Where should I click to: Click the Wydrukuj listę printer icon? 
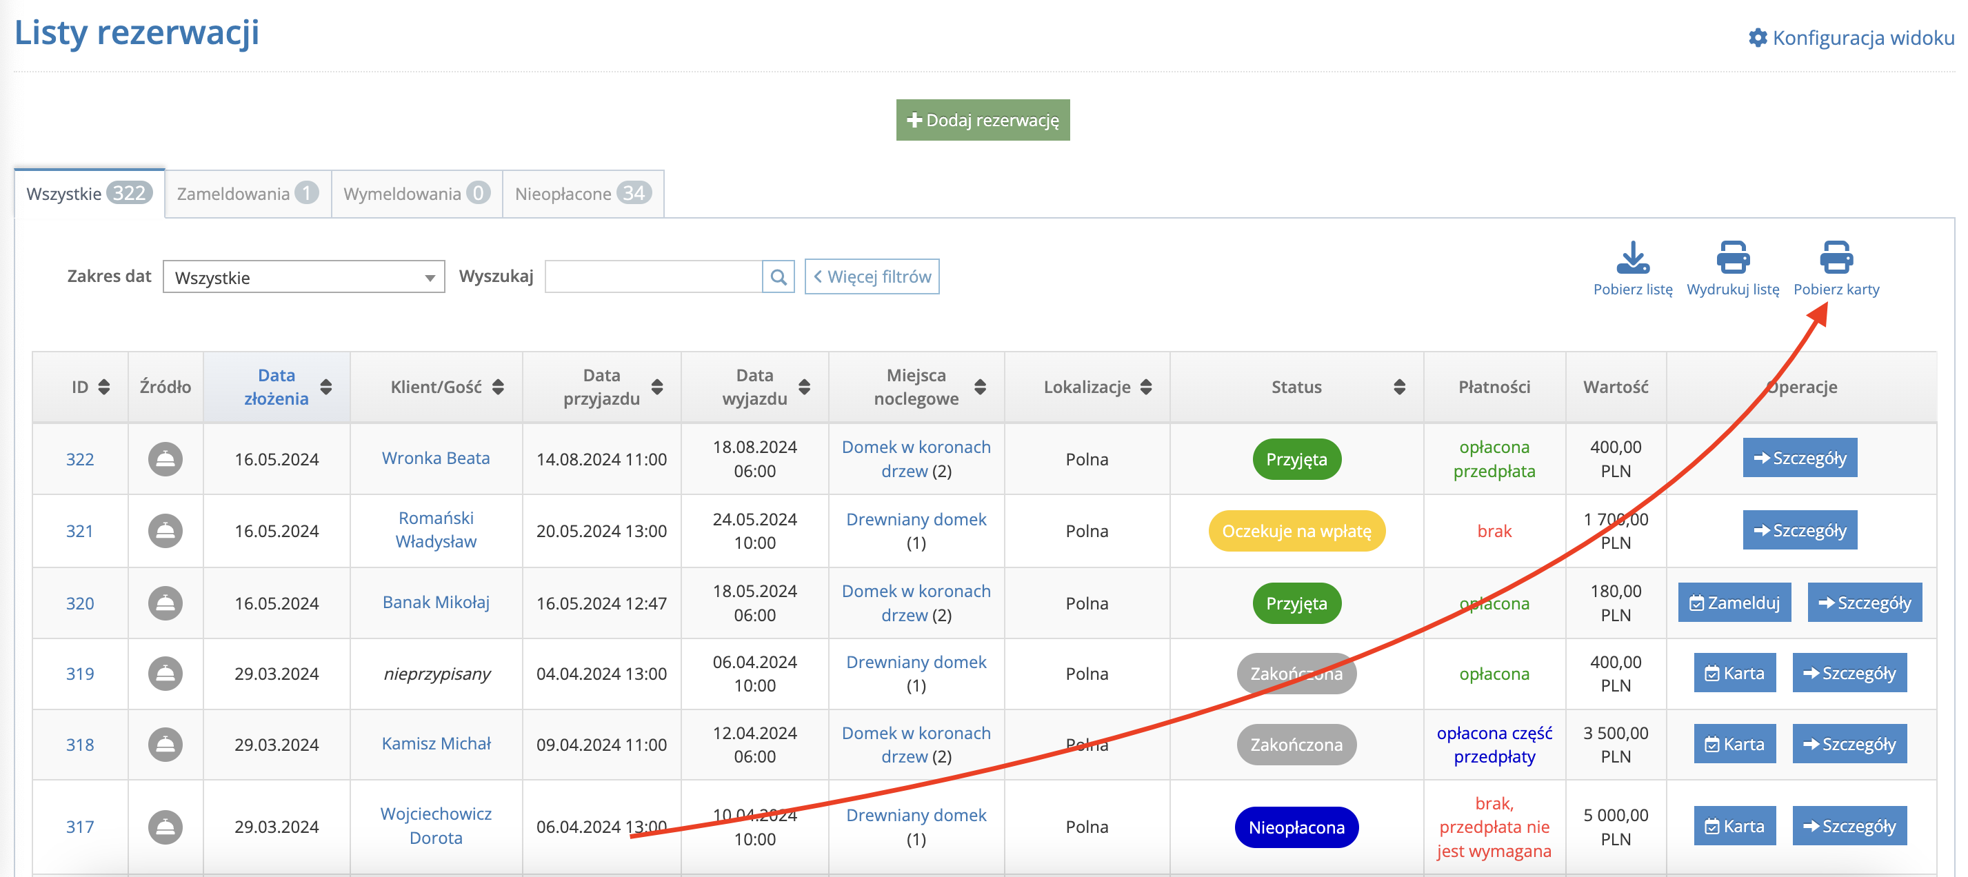click(1733, 257)
